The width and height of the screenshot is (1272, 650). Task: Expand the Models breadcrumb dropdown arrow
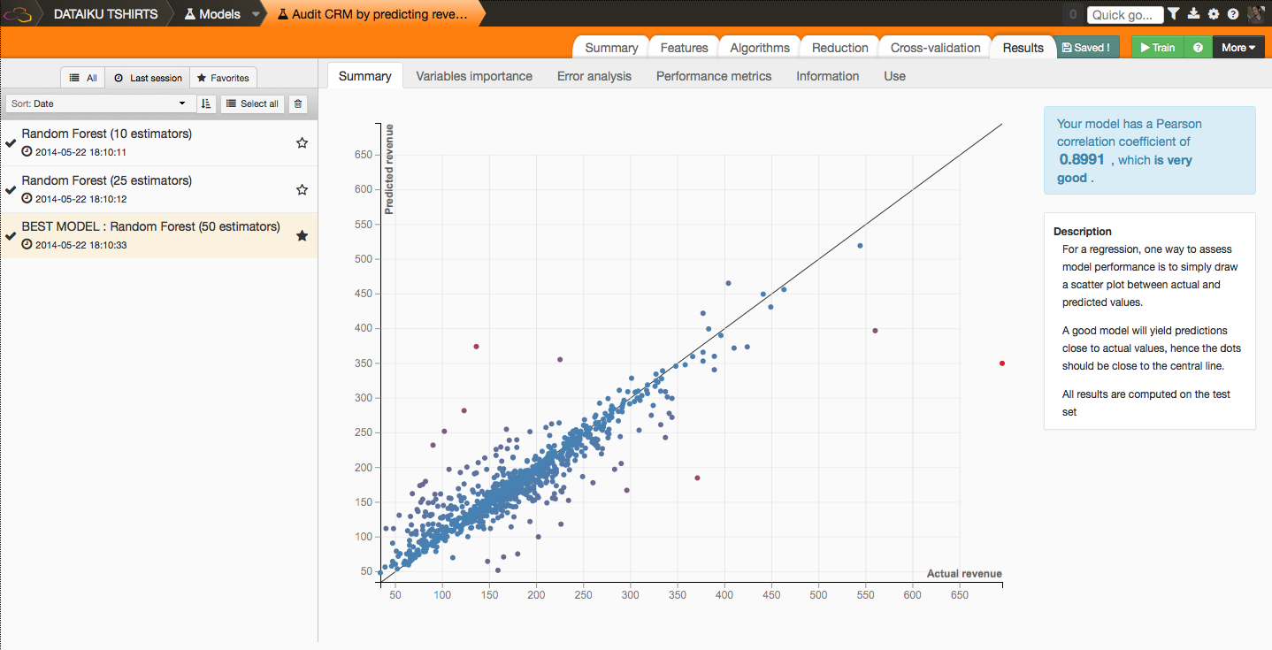click(256, 14)
